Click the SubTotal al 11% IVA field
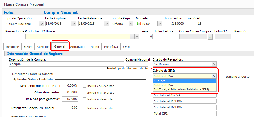The image size is (254, 117). click(185, 101)
